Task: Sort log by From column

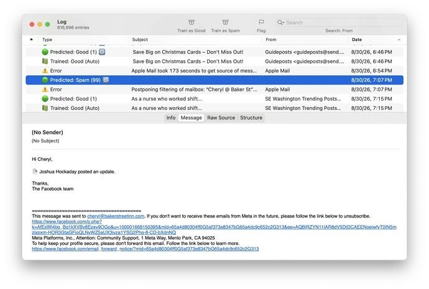Action: (x=271, y=40)
